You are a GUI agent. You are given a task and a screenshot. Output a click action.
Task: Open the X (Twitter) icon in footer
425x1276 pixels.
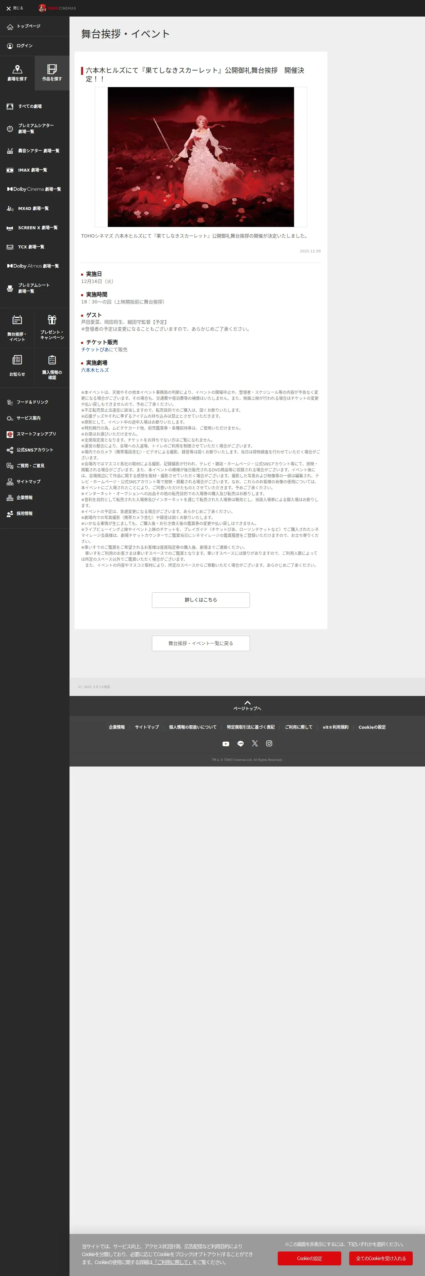pyautogui.click(x=255, y=744)
